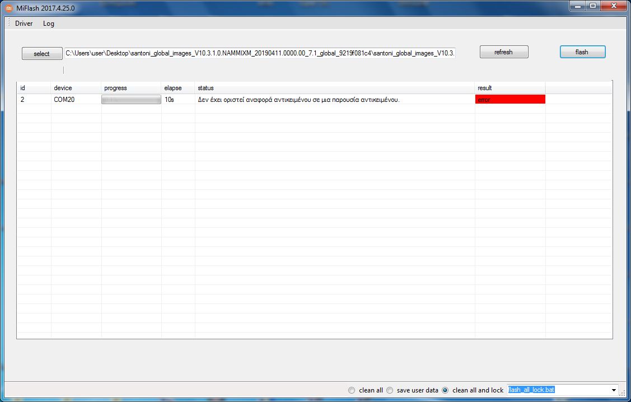The image size is (631, 402).
Task: Click the id column header
Action: point(34,88)
